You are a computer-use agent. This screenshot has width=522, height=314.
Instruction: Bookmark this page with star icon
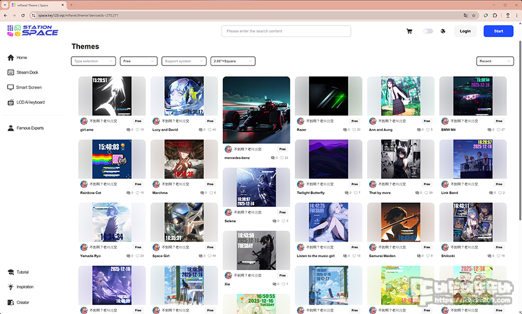pyautogui.click(x=474, y=15)
